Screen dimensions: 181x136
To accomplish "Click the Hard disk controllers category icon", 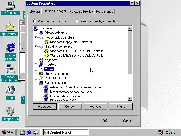I will [41, 46].
